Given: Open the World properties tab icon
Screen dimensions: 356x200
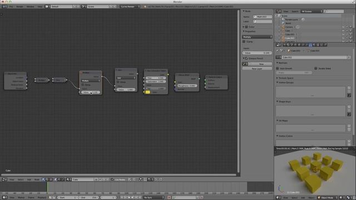Looking at the screenshot, I should 295,45.
